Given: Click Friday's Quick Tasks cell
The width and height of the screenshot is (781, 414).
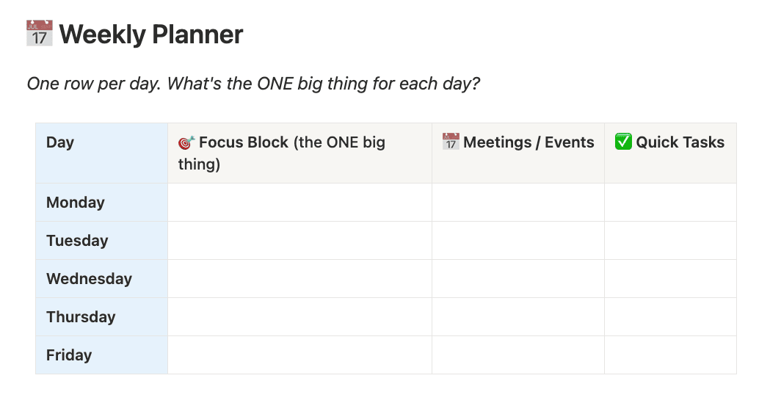Looking at the screenshot, I should click(670, 355).
